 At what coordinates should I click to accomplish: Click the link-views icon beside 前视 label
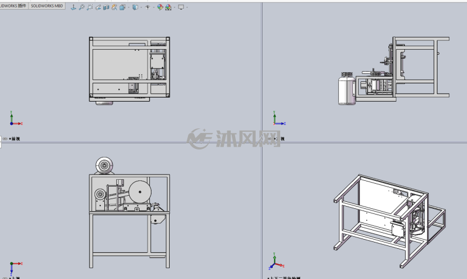(5, 139)
